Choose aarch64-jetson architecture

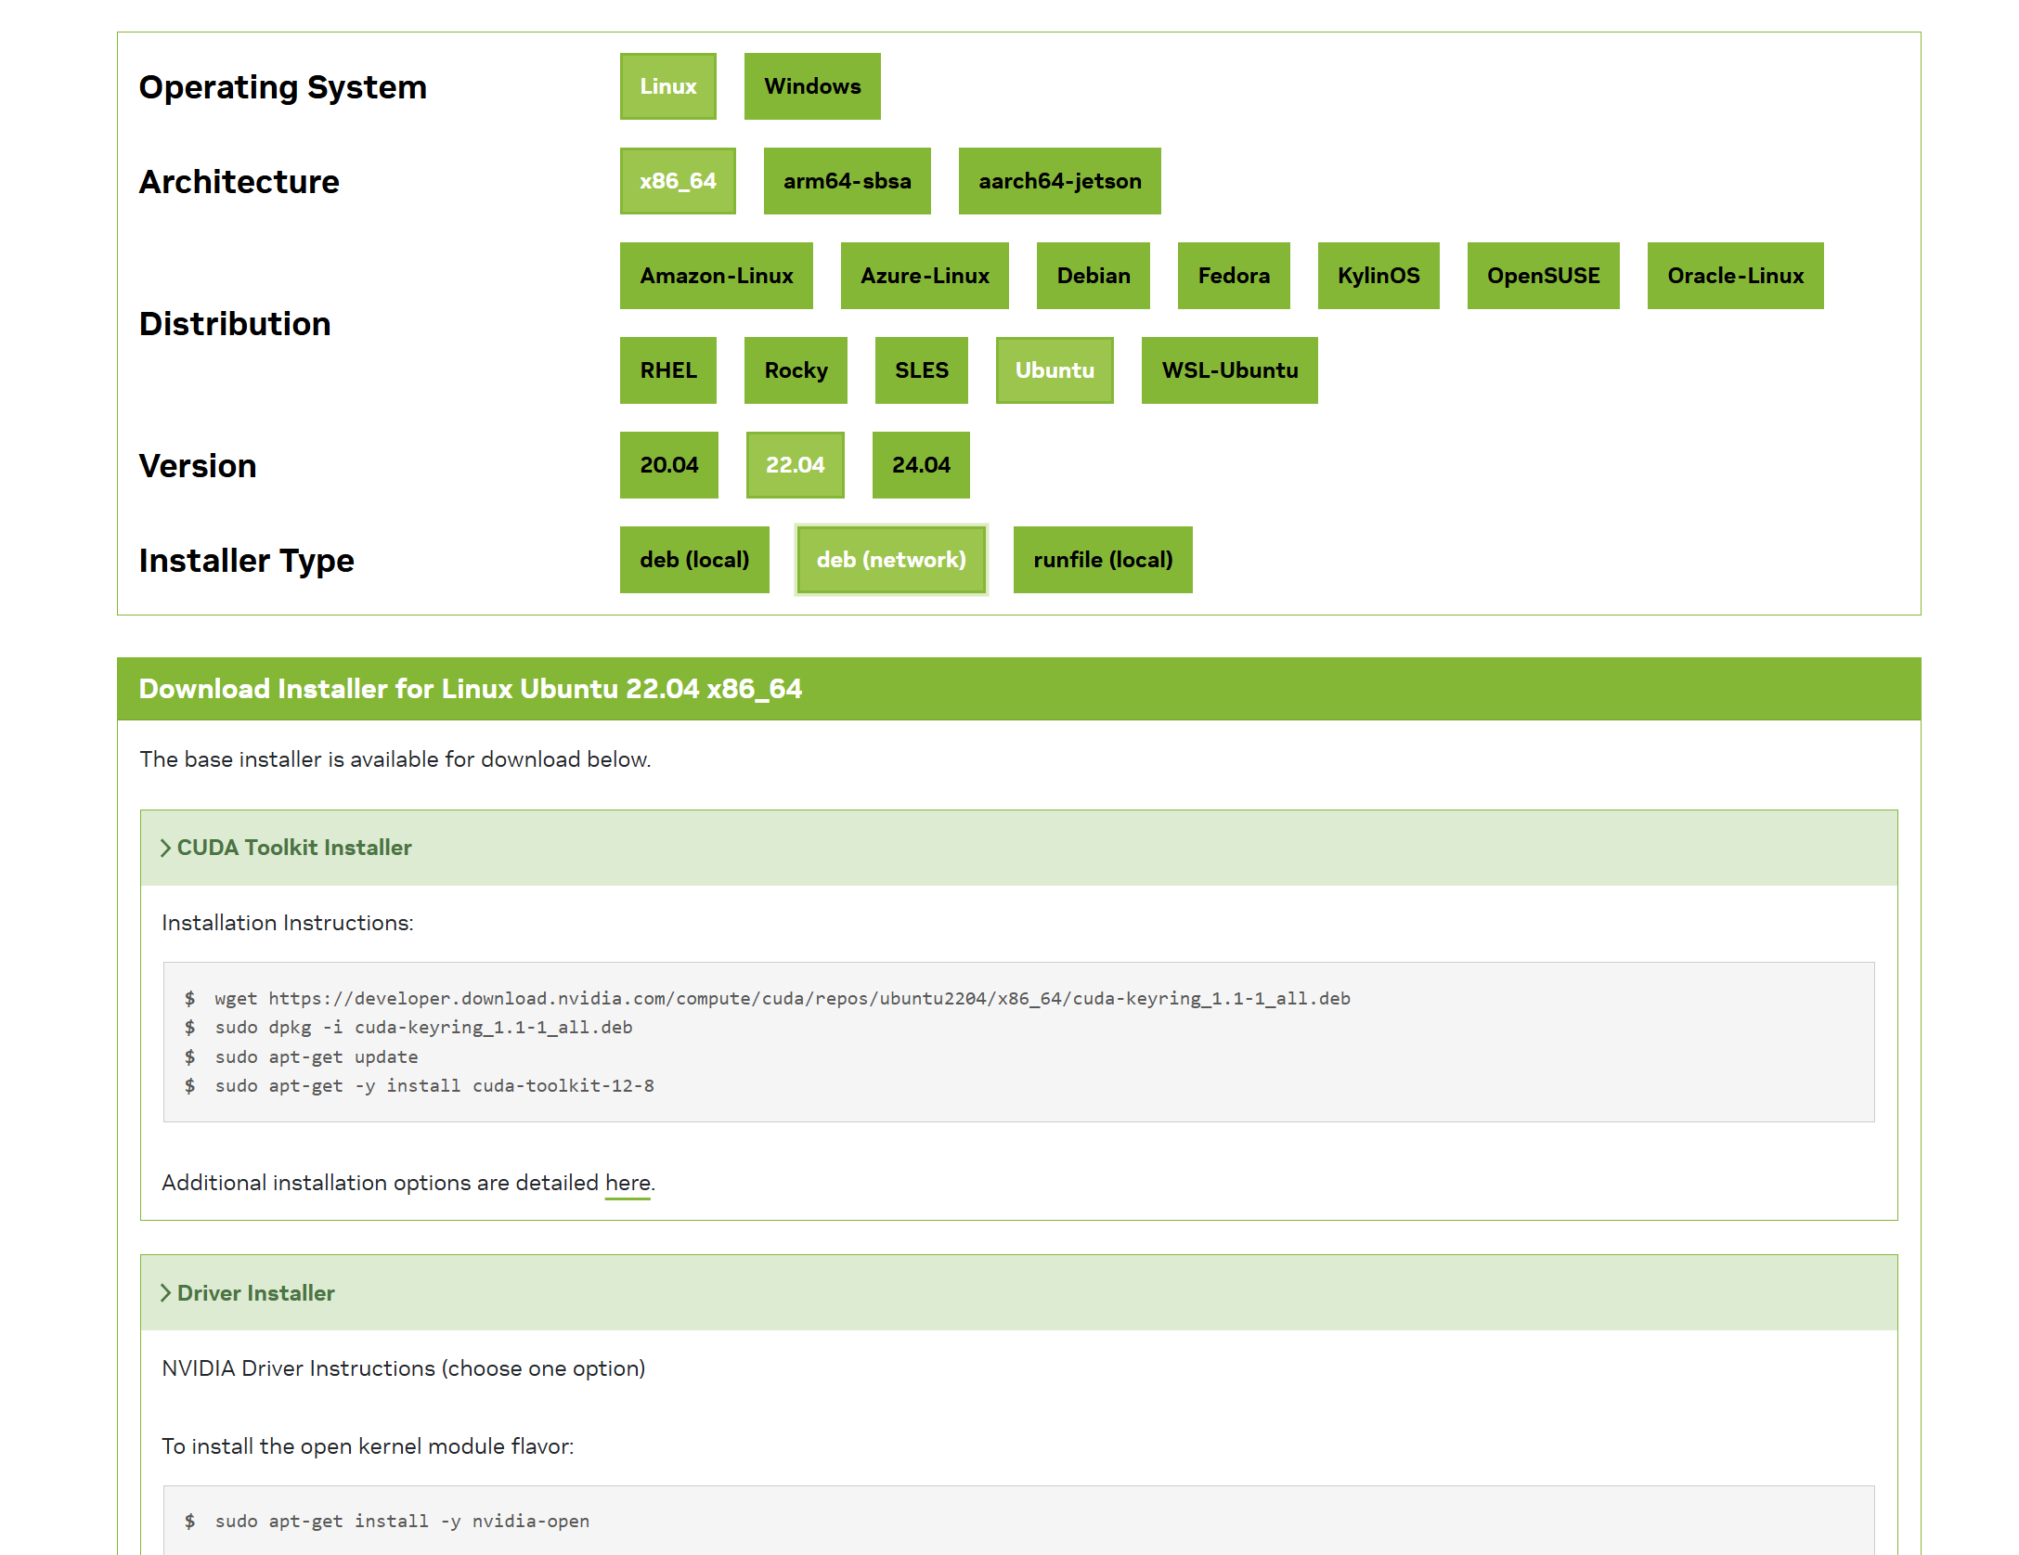[x=1059, y=181]
